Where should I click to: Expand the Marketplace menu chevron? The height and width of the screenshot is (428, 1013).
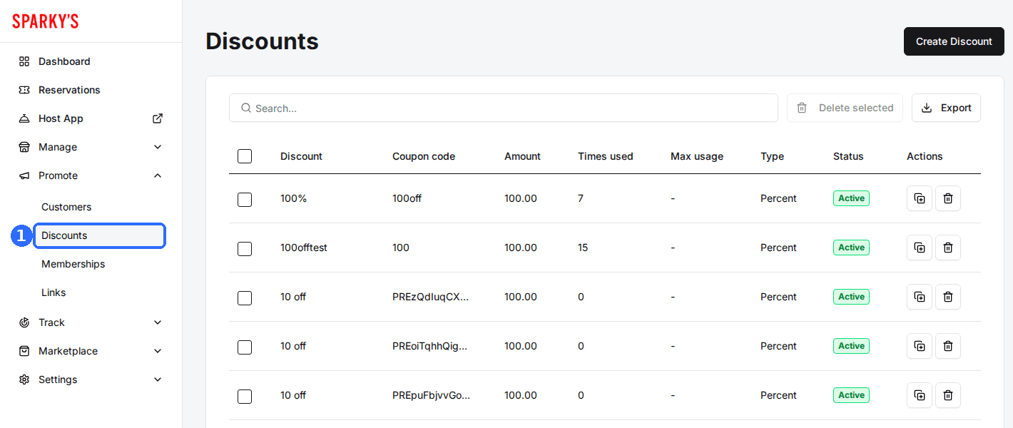tap(158, 351)
